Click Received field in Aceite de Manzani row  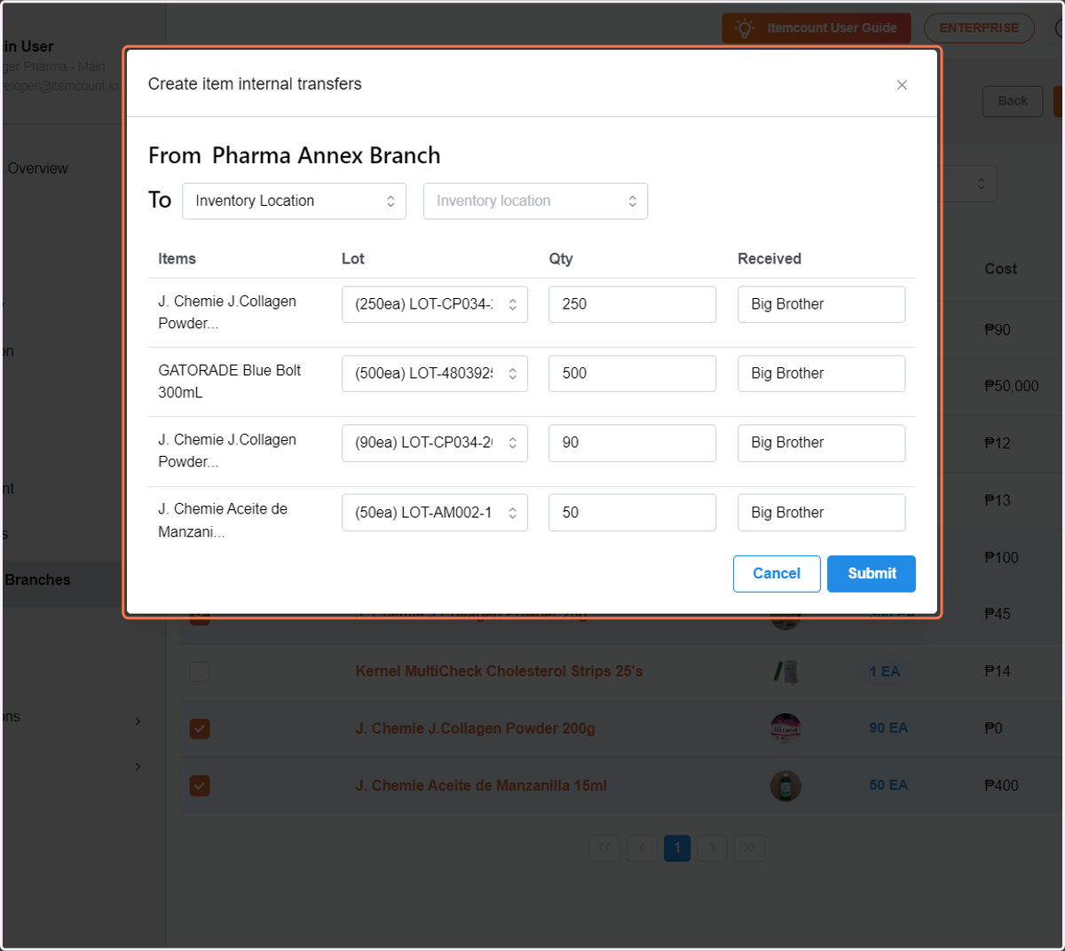pyautogui.click(x=821, y=513)
